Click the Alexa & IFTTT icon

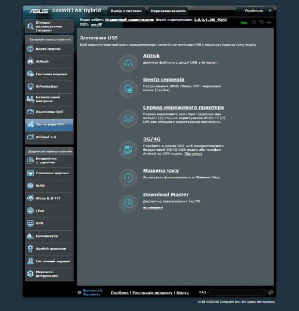pyautogui.click(x=31, y=198)
